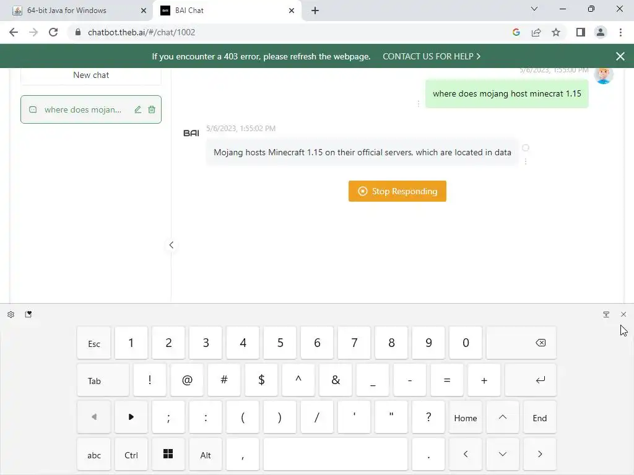This screenshot has height=475, width=634.
Task: Open options dots beside the BAI reply
Action: pyautogui.click(x=525, y=161)
